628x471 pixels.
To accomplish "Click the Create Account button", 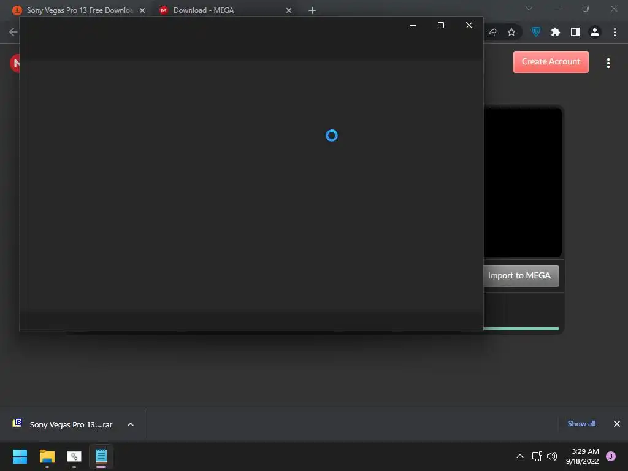I will (x=551, y=62).
